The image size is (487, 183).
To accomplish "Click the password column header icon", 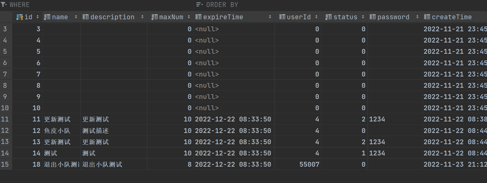I will [x=373, y=17].
